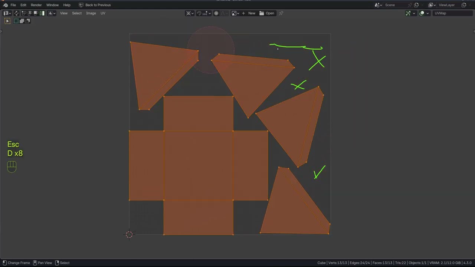
Task: Toggle the overlays display button
Action: pyautogui.click(x=422, y=13)
